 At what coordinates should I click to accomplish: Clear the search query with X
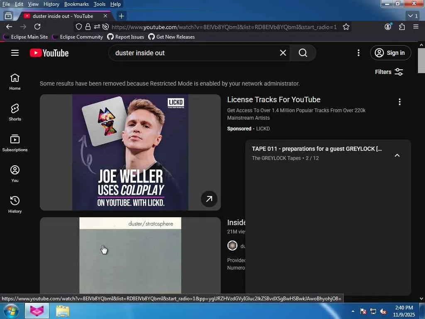283,53
